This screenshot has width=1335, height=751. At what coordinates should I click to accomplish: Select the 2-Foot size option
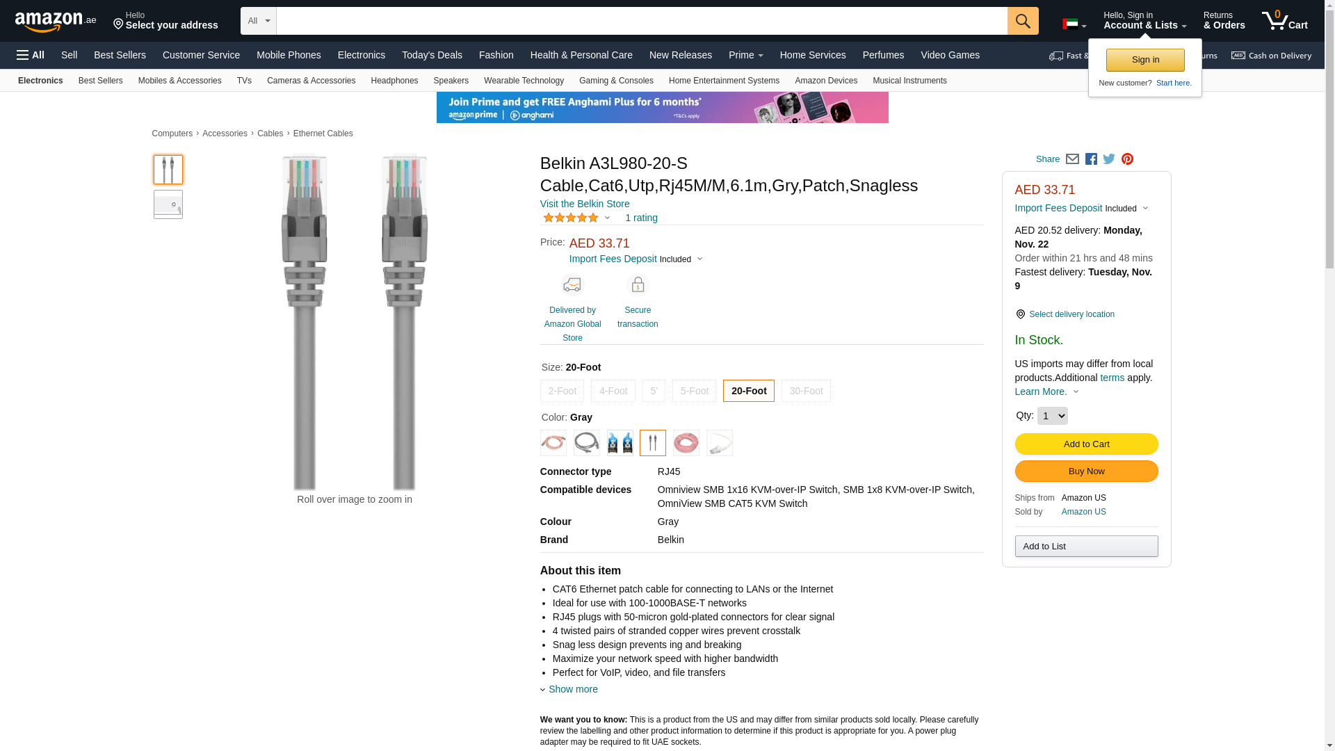[562, 391]
